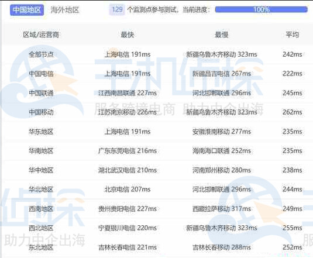Viewport: 313px width, 258px height.
Task: Select the 西北地区 row label
Action: click(x=41, y=228)
